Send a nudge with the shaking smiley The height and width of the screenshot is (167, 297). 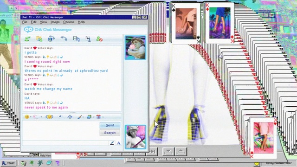pyautogui.click(x=50, y=117)
